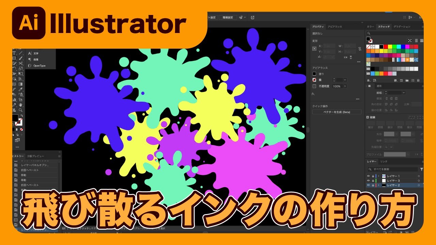Open the fx effects menu icon

pyautogui.click(x=313, y=94)
